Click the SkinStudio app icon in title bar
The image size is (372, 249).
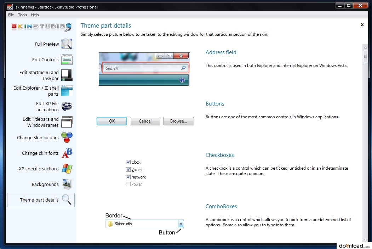point(10,7)
